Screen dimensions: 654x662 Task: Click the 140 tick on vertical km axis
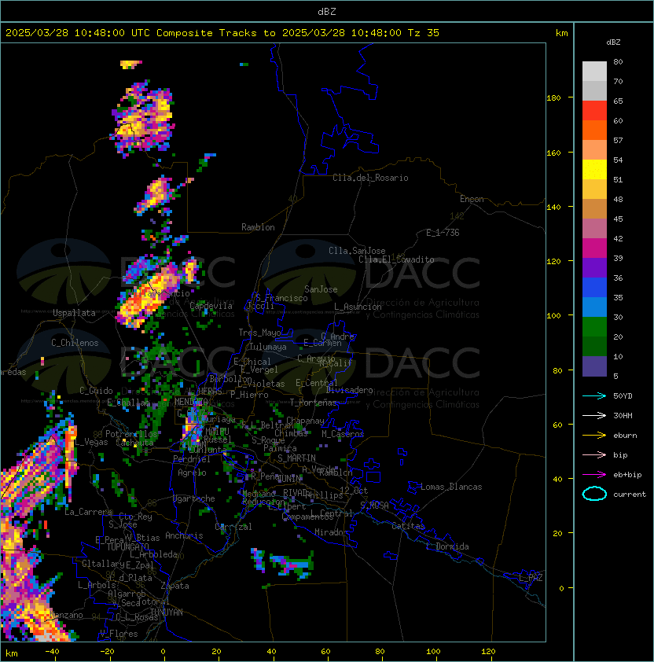pyautogui.click(x=553, y=208)
